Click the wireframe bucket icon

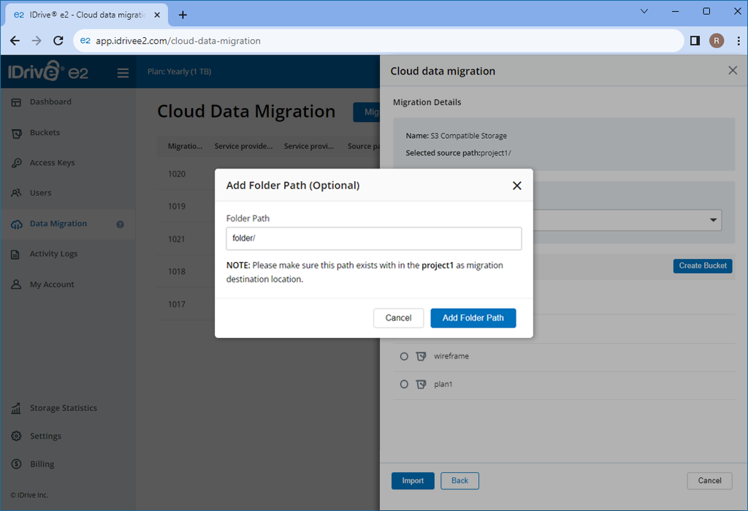[x=421, y=356]
